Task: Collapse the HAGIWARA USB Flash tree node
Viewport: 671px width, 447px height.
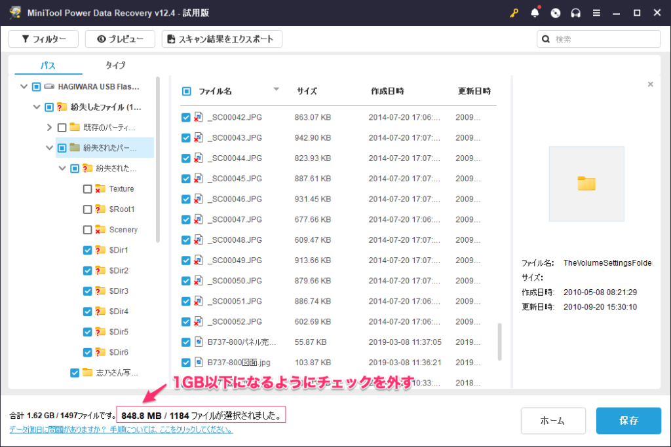Action: click(x=24, y=86)
